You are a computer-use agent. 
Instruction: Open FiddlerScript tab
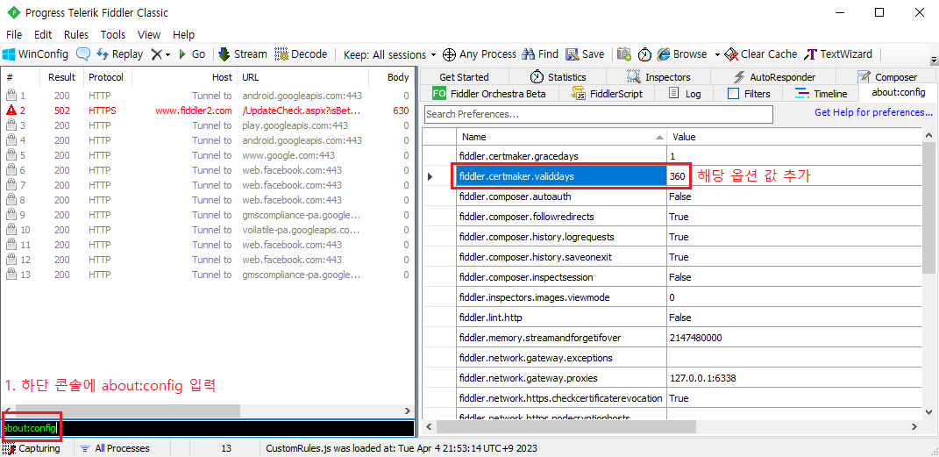pyautogui.click(x=607, y=94)
